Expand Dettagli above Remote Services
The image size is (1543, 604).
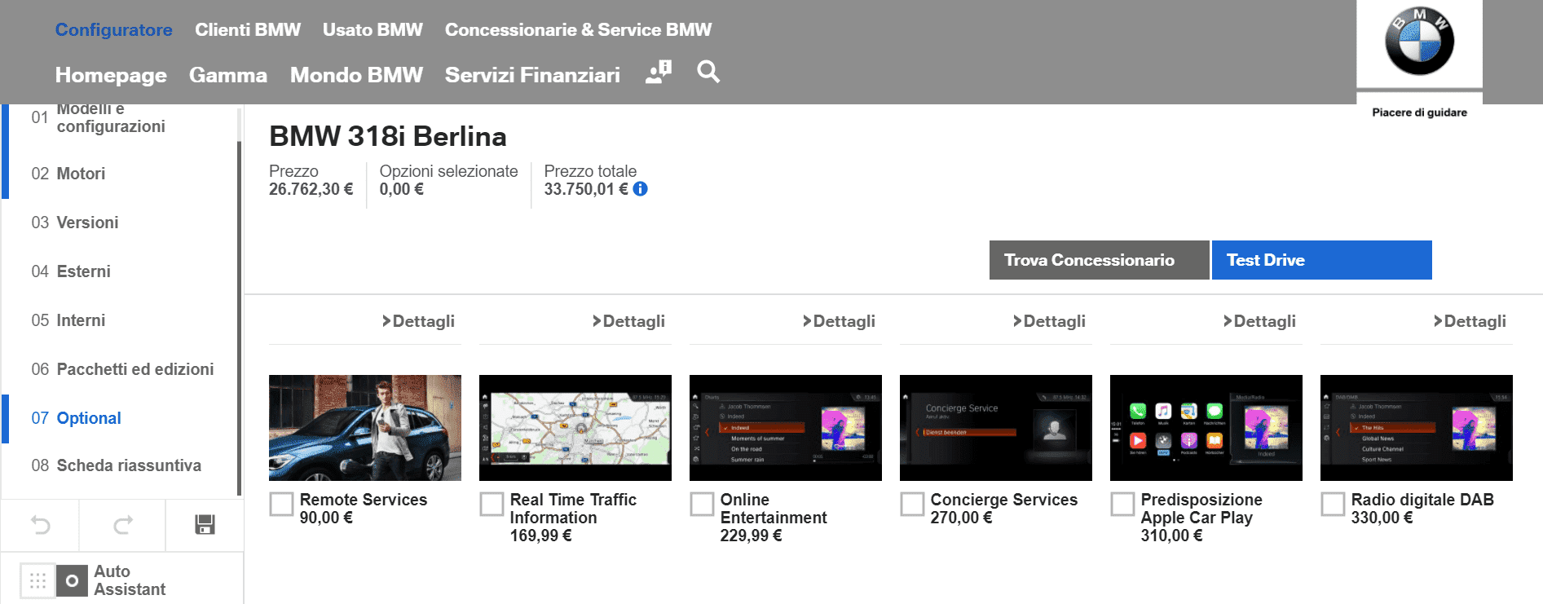(x=418, y=321)
